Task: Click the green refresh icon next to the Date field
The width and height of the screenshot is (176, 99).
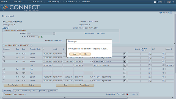Action: 42,37
